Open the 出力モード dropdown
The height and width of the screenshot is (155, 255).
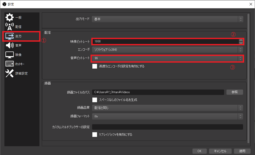coord(167,19)
